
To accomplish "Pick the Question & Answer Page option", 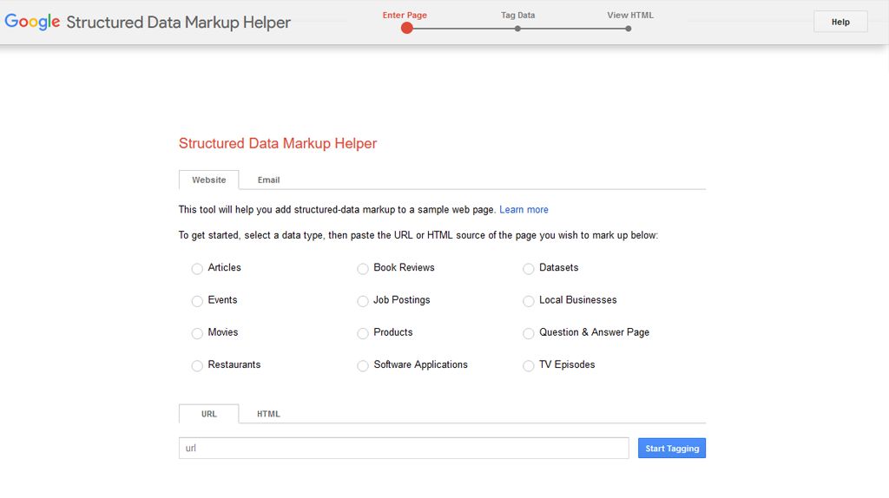I will click(x=528, y=333).
